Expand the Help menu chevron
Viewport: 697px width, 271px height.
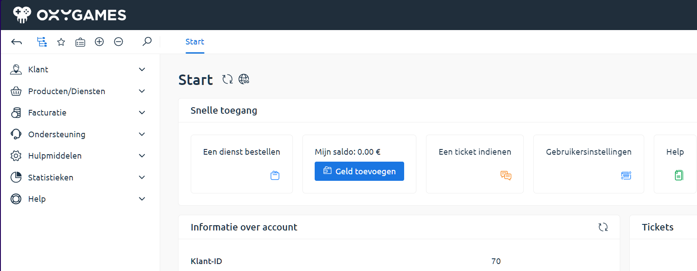(x=142, y=199)
